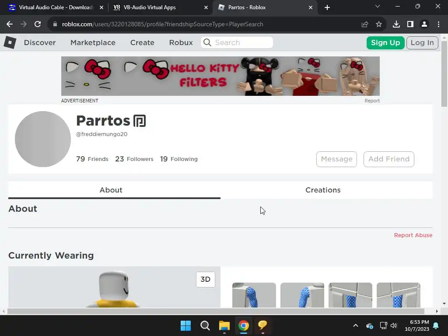Open the fourth worn item thumbnail
The height and width of the screenshot is (336, 448).
pyautogui.click(x=399, y=295)
